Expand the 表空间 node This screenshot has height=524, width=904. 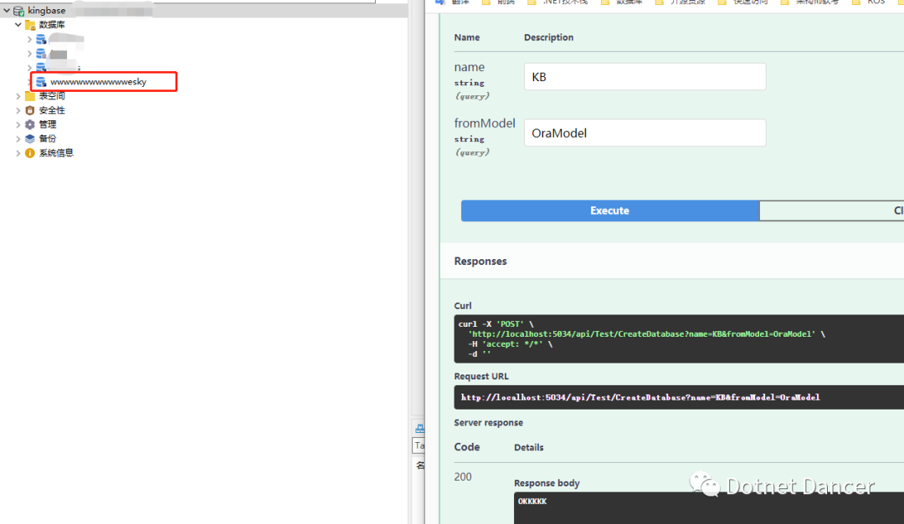[18, 96]
